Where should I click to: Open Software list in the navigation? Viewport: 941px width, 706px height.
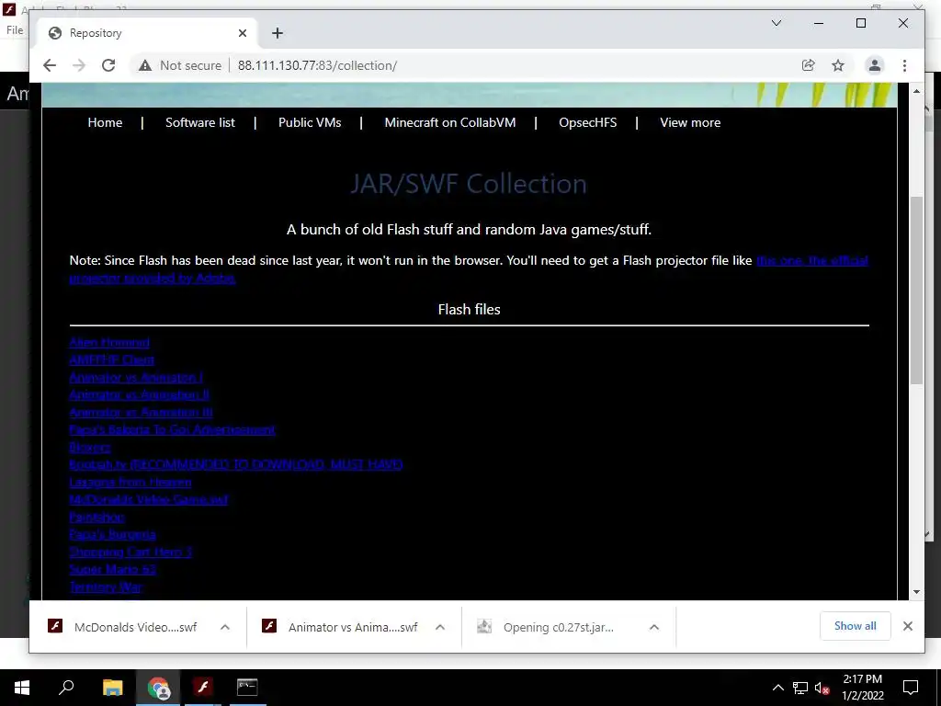pos(200,122)
